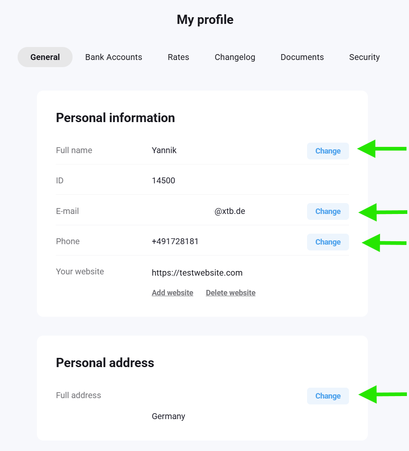The width and height of the screenshot is (409, 451).
Task: Click Change button for Full name
Action: [x=328, y=151]
